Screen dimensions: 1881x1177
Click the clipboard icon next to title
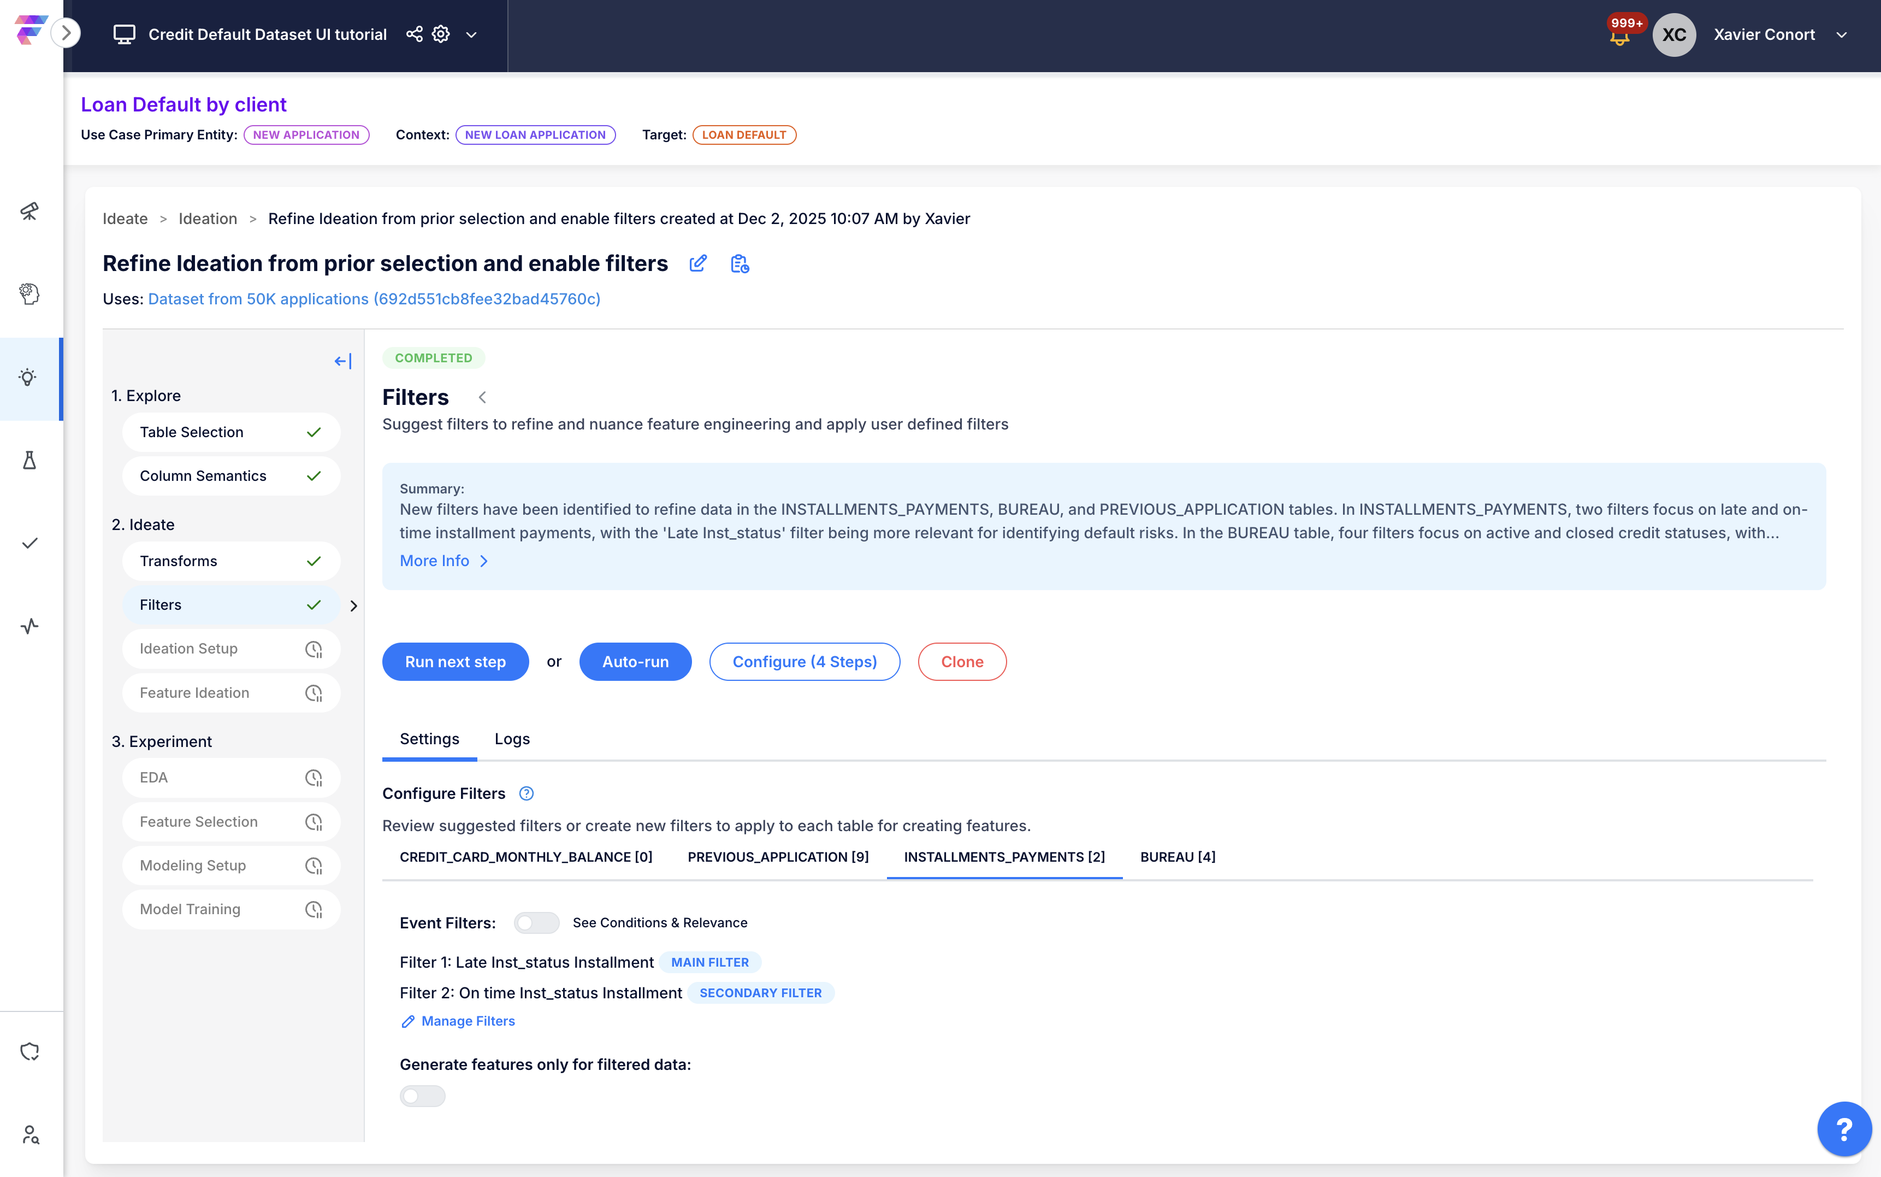(739, 264)
